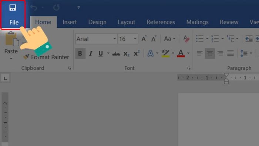Toggle Subscript formatting
This screenshot has height=146, width=259.
[x=127, y=54]
